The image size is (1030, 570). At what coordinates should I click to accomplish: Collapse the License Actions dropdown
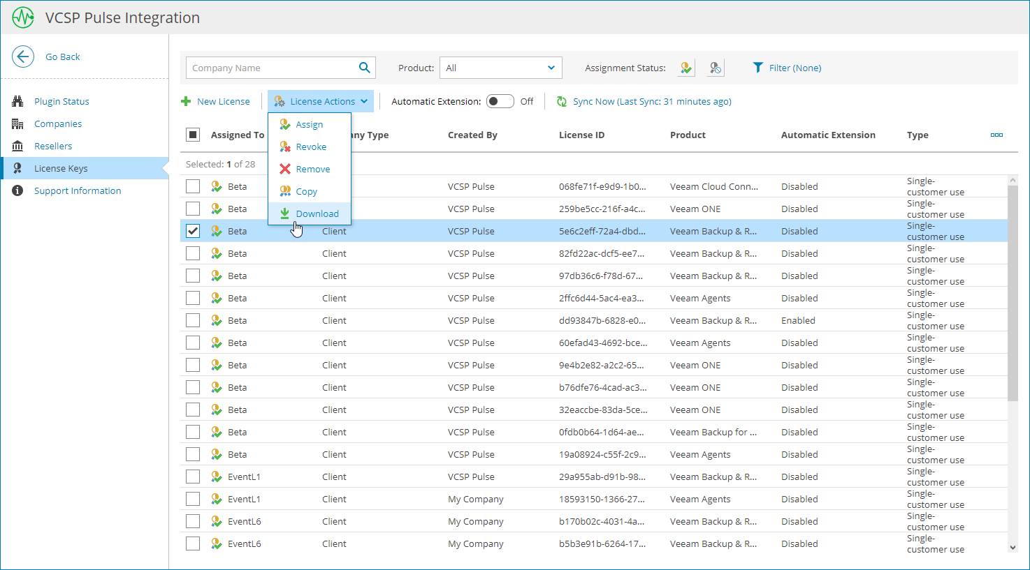(321, 101)
